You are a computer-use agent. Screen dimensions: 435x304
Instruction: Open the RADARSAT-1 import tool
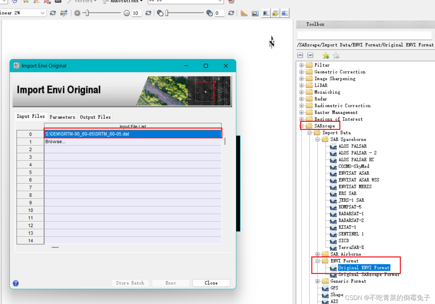(351, 214)
